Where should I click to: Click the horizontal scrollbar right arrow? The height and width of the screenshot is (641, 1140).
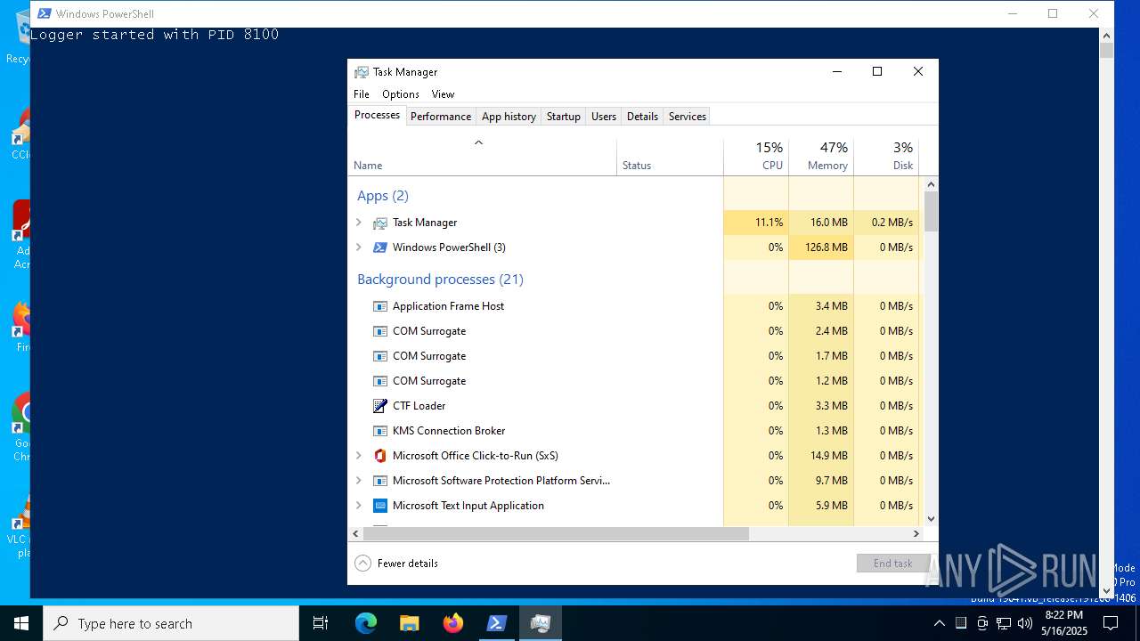point(916,534)
